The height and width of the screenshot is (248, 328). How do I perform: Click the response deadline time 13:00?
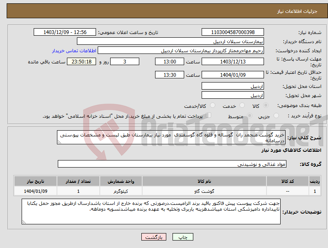tap(170, 61)
